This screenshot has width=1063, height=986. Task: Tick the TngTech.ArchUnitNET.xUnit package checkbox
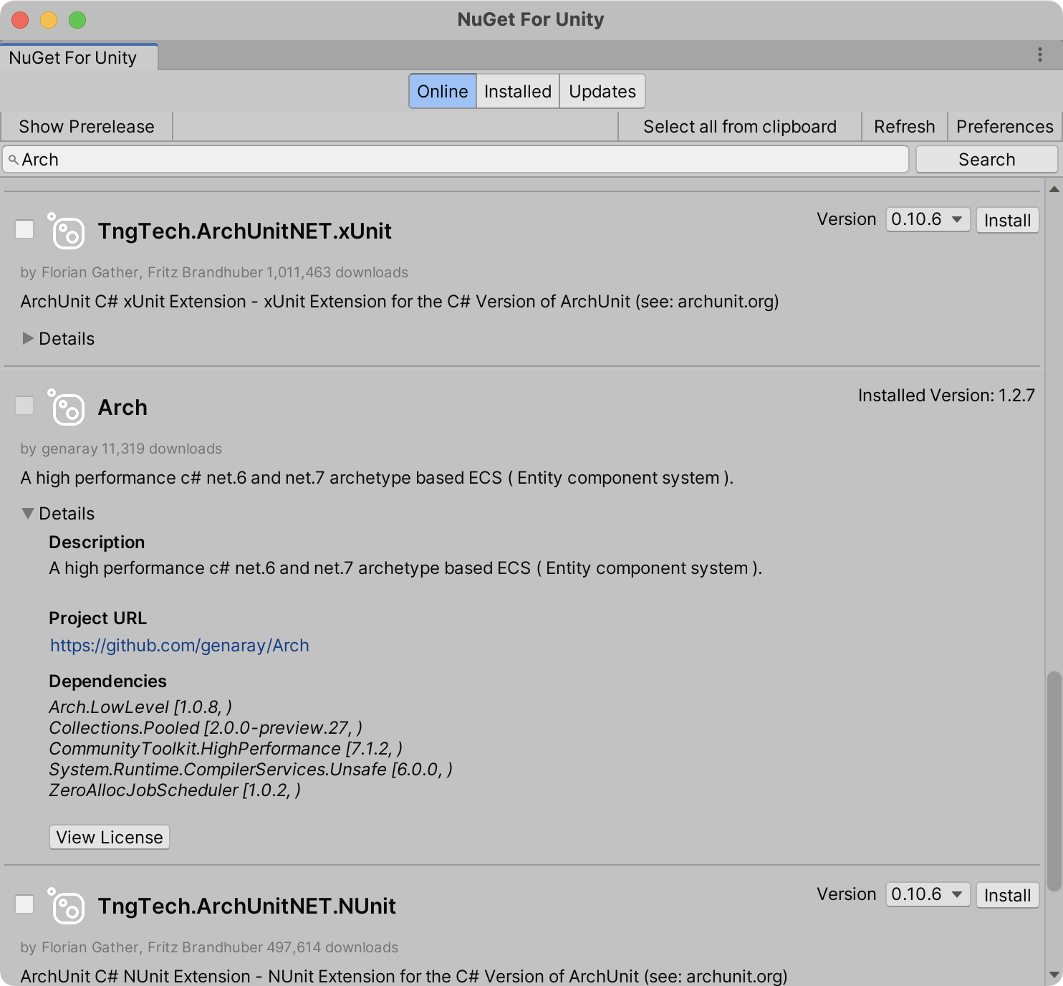(x=24, y=229)
